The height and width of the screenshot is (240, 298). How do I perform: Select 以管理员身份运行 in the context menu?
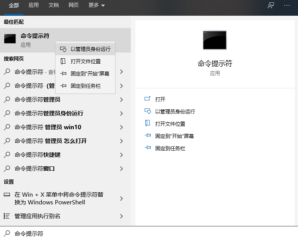pos(90,49)
